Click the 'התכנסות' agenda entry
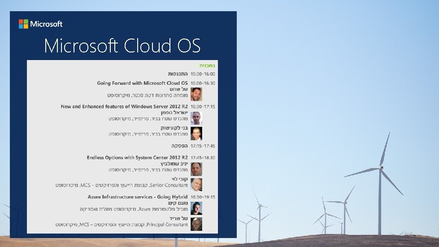The image size is (439, 247). coord(178,74)
